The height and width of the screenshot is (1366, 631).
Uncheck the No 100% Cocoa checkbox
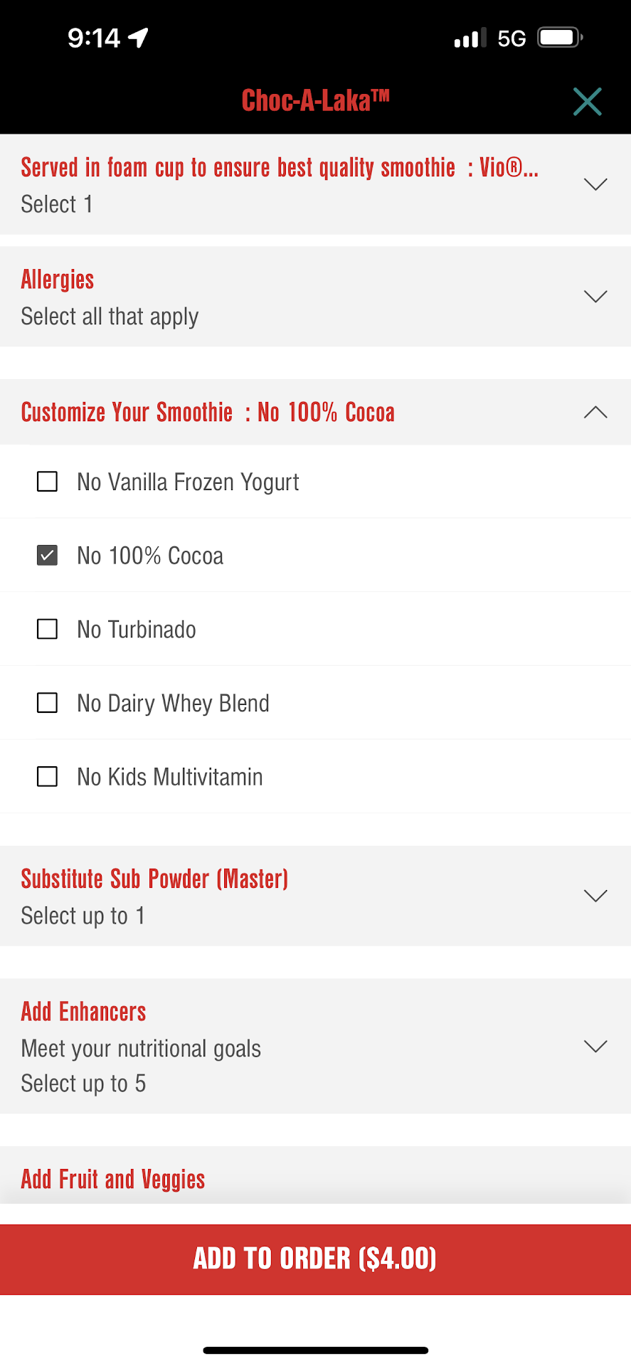[48, 555]
